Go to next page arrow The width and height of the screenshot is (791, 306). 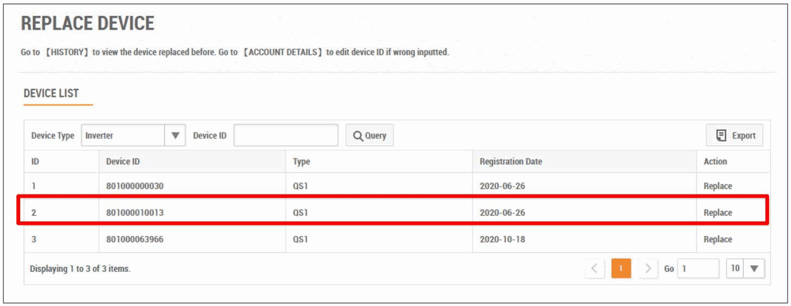(x=648, y=269)
